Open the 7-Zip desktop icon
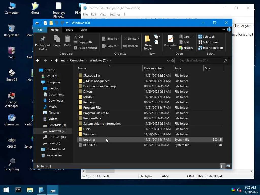Screen dimensions: 260x195 pos(12,53)
